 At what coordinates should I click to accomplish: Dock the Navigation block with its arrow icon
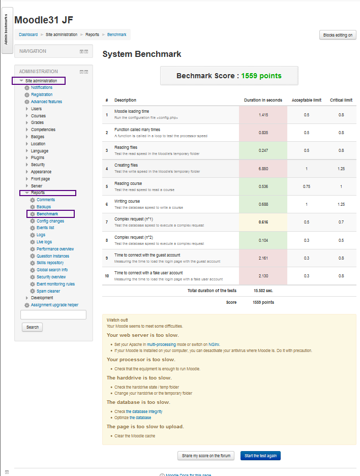(86, 52)
